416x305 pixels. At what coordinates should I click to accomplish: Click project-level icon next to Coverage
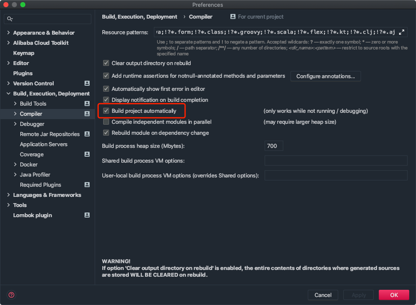pos(87,154)
